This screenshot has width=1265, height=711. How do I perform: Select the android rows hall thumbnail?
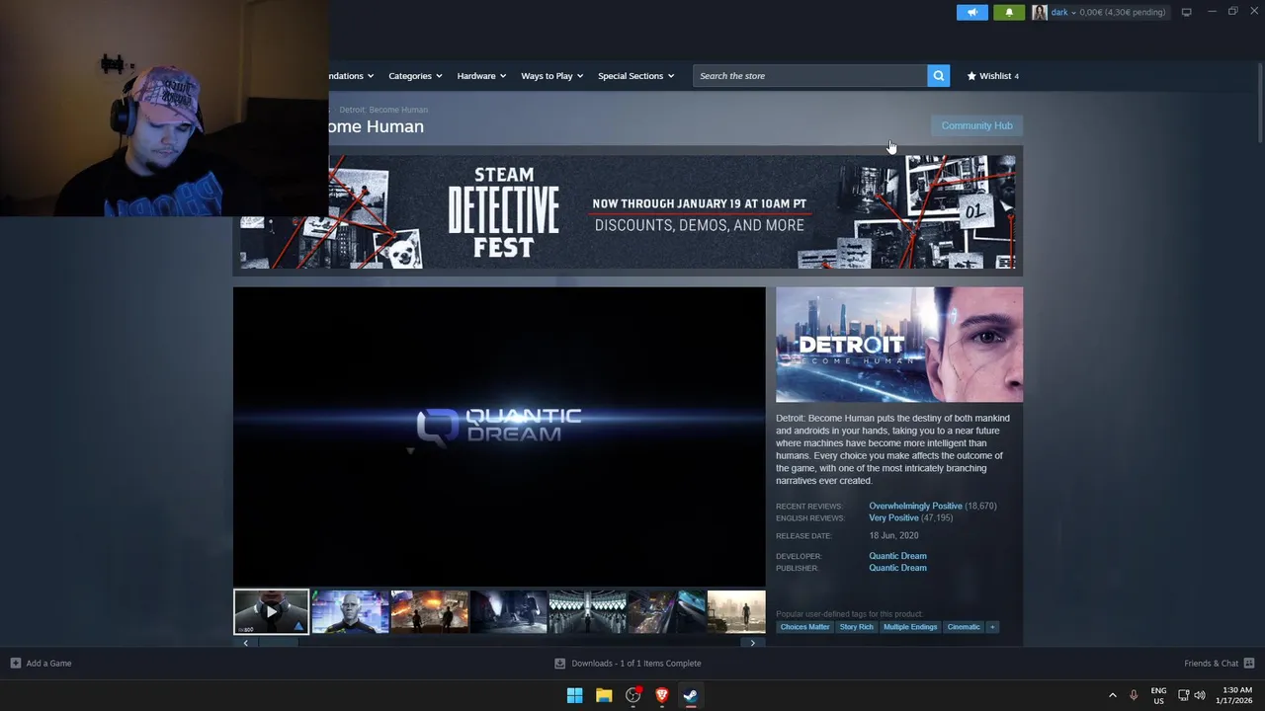(587, 611)
